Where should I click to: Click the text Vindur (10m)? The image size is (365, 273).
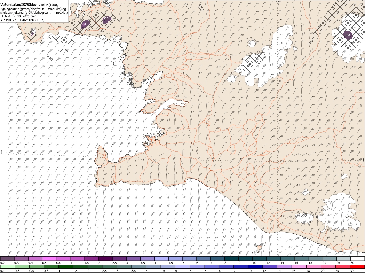pos(48,5)
